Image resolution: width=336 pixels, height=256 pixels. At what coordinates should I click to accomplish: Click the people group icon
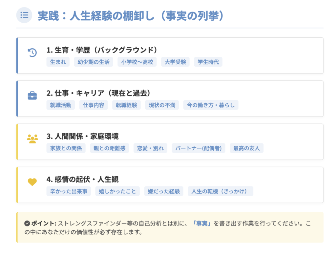[x=32, y=139]
